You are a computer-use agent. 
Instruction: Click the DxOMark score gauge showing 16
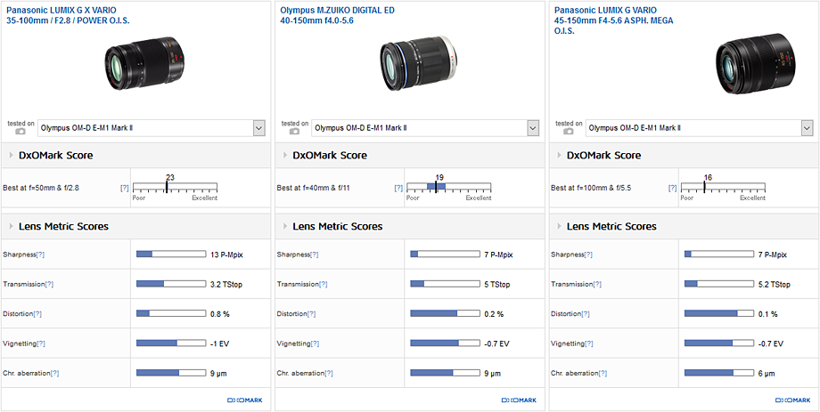723,188
